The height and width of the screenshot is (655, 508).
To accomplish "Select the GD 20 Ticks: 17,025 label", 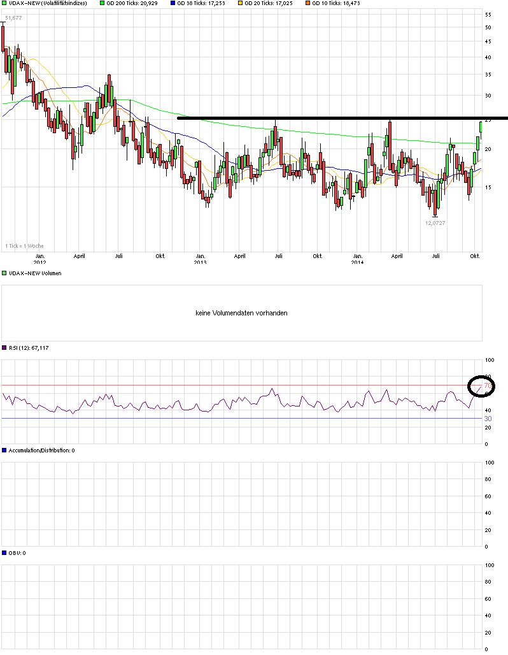I will click(269, 3).
